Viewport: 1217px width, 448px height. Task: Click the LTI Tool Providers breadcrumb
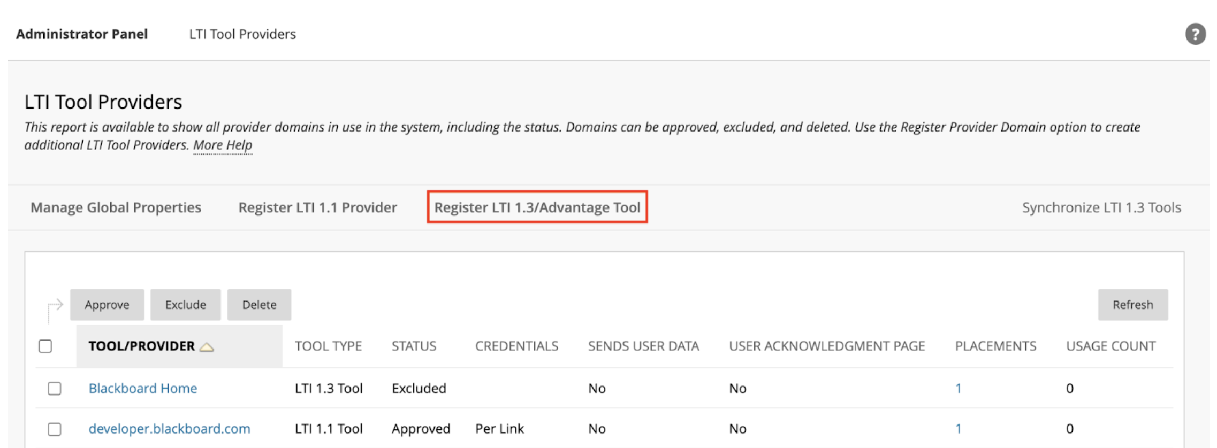coord(242,34)
